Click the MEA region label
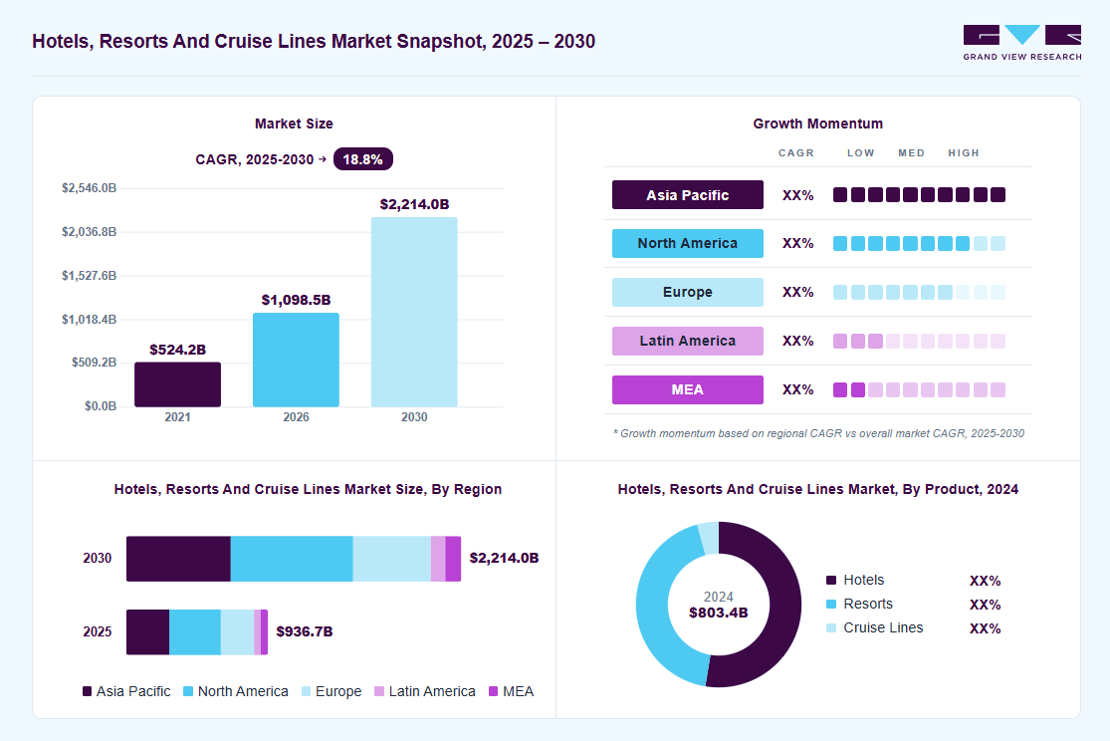Image resolution: width=1110 pixels, height=741 pixels. (687, 389)
